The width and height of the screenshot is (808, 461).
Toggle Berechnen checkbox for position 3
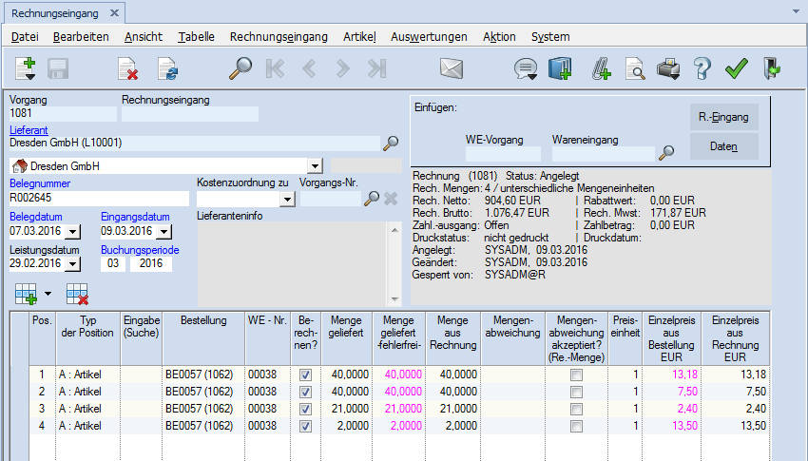(305, 408)
